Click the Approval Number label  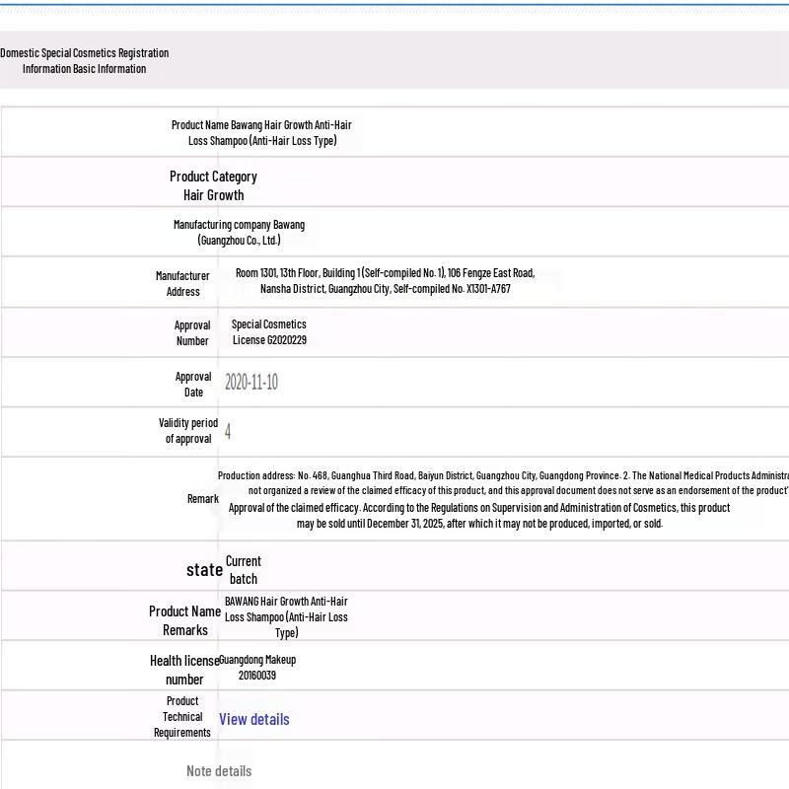(x=192, y=332)
